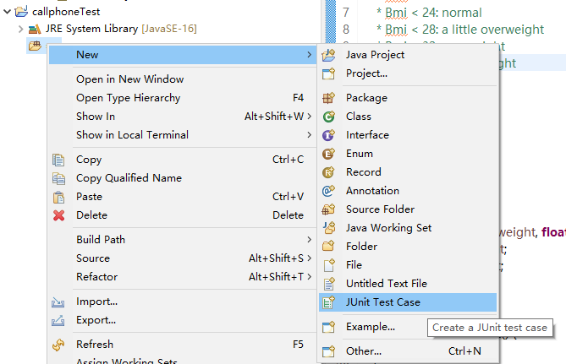Image resolution: width=566 pixels, height=364 pixels.
Task: Select the callphoneTest project label
Action: [x=66, y=12]
